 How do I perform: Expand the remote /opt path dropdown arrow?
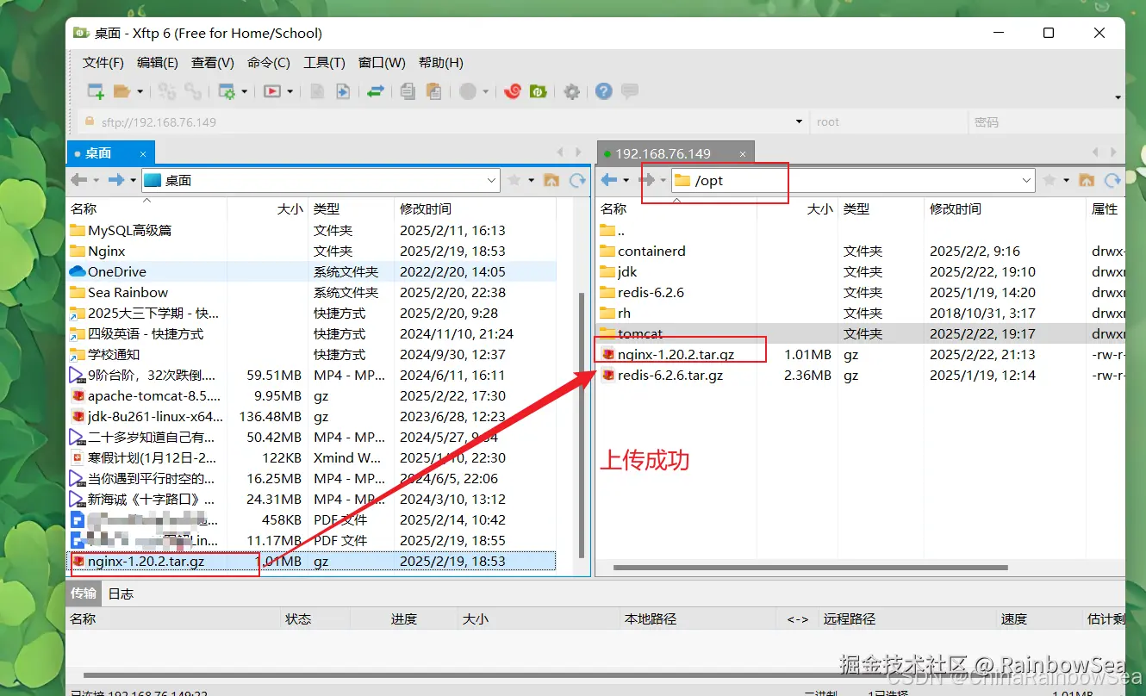click(x=1026, y=180)
